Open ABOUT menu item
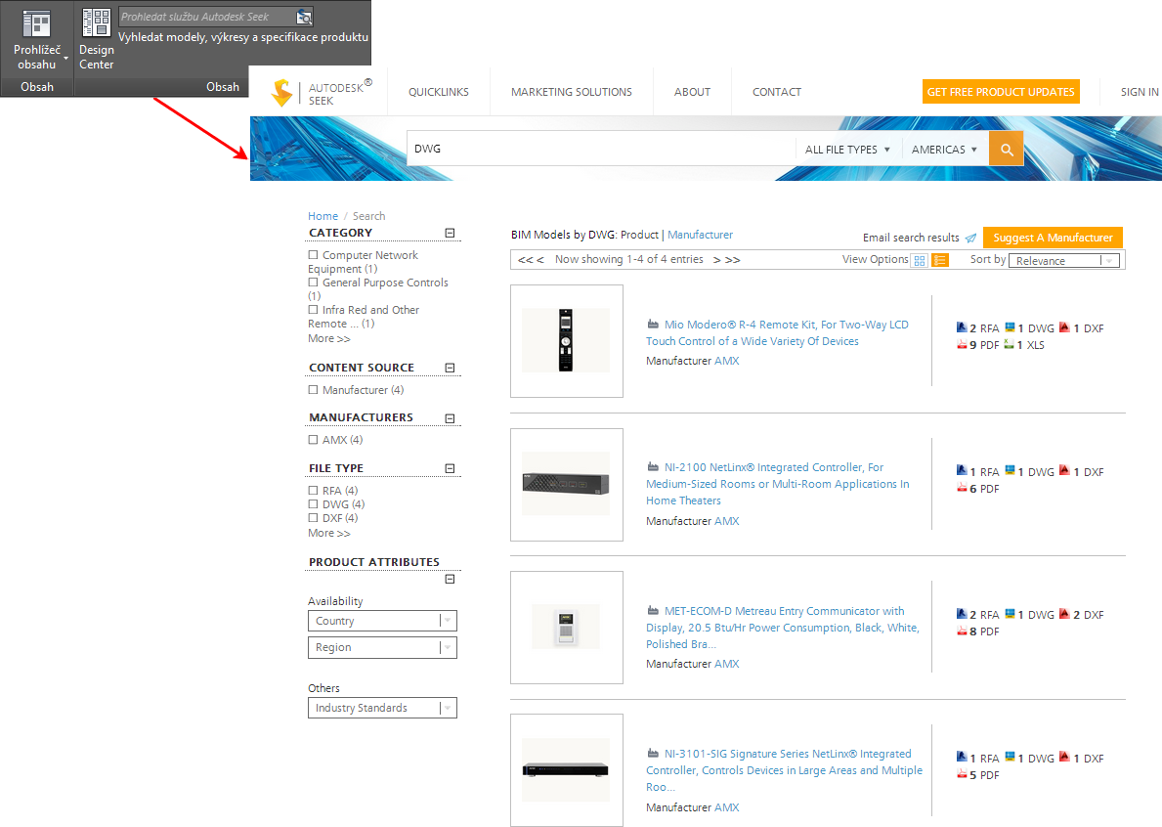The height and width of the screenshot is (827, 1162). (x=692, y=92)
